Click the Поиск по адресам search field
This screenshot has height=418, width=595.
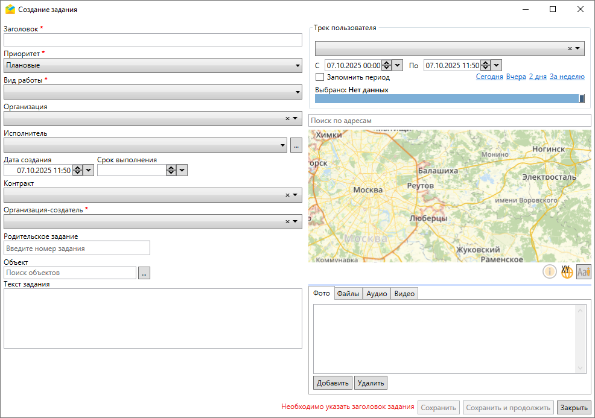coord(450,121)
